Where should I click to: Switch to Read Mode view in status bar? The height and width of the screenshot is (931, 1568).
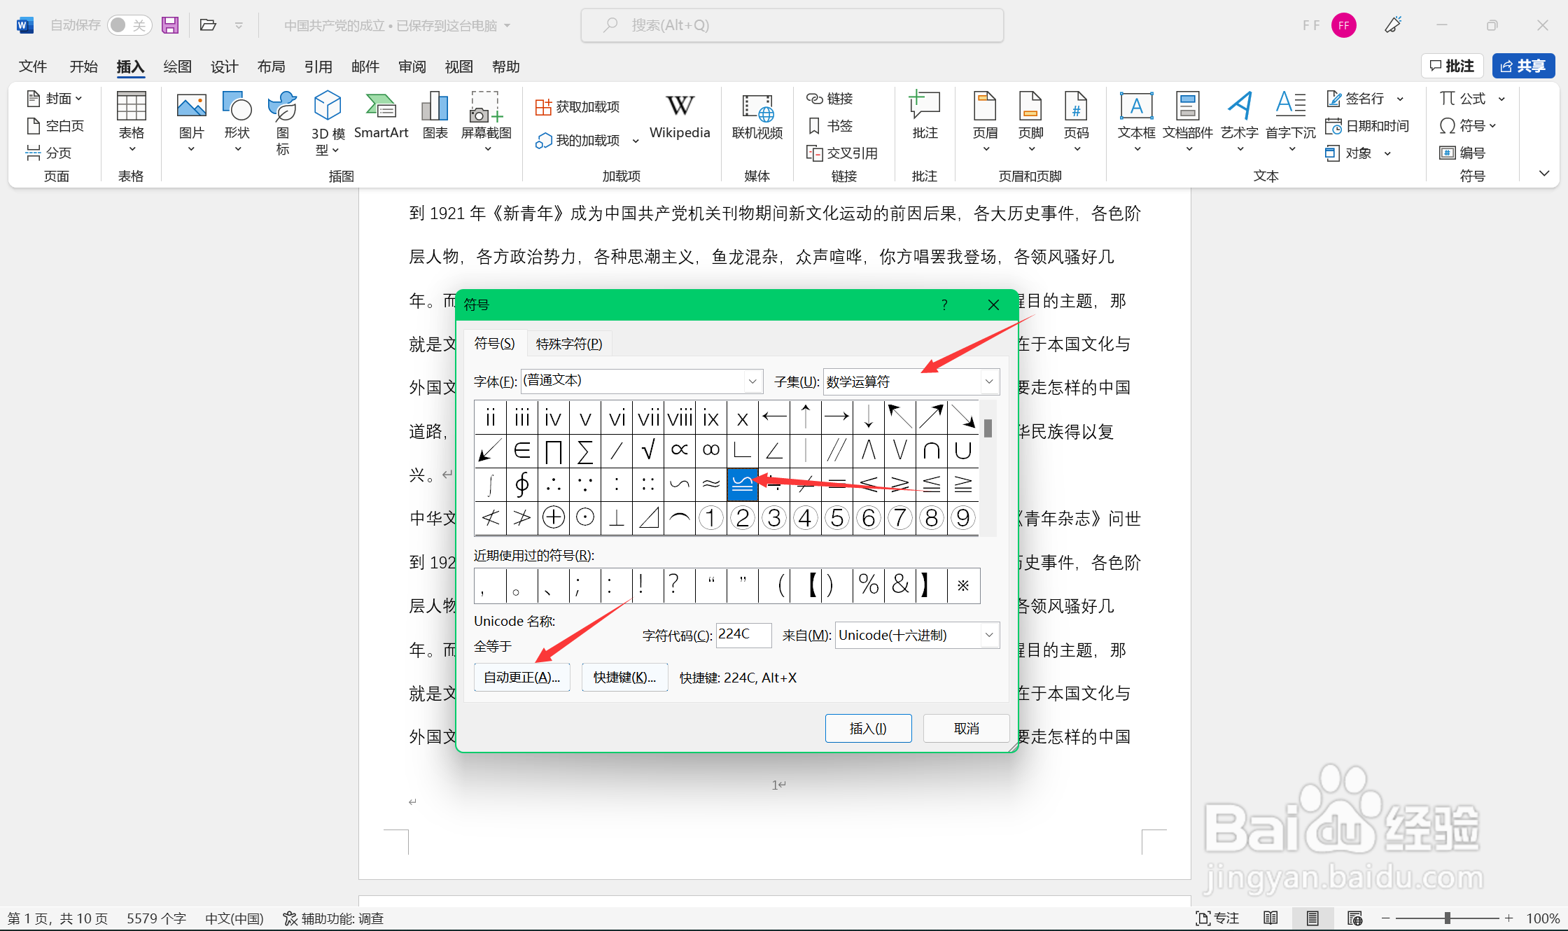click(x=1270, y=918)
